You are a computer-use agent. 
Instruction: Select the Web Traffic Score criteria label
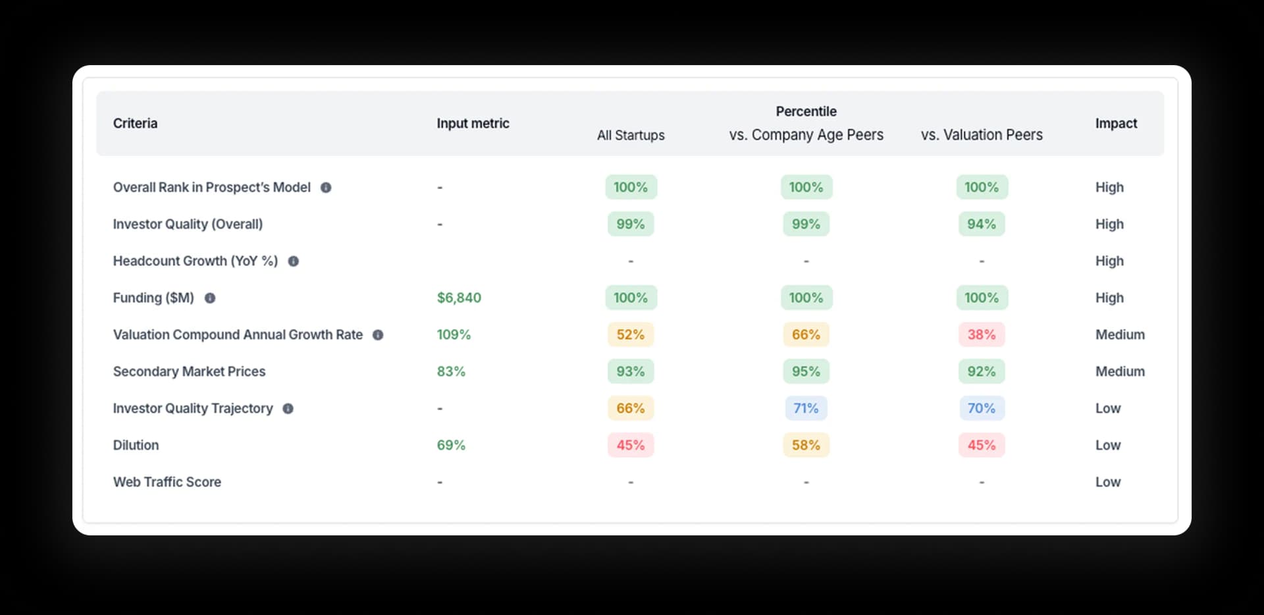coord(167,482)
